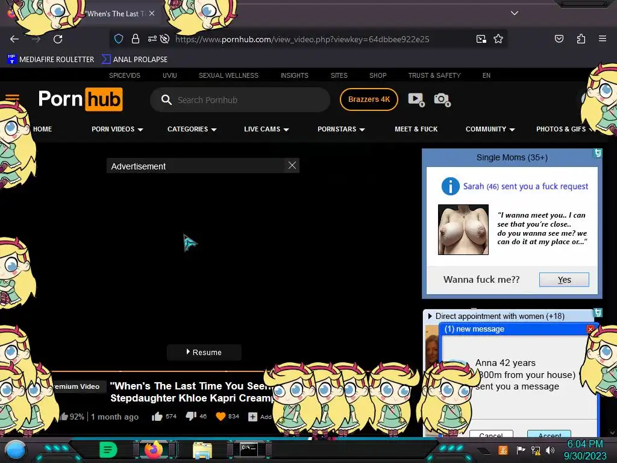View site security via the padlock icon
617x463 pixels.
point(136,39)
